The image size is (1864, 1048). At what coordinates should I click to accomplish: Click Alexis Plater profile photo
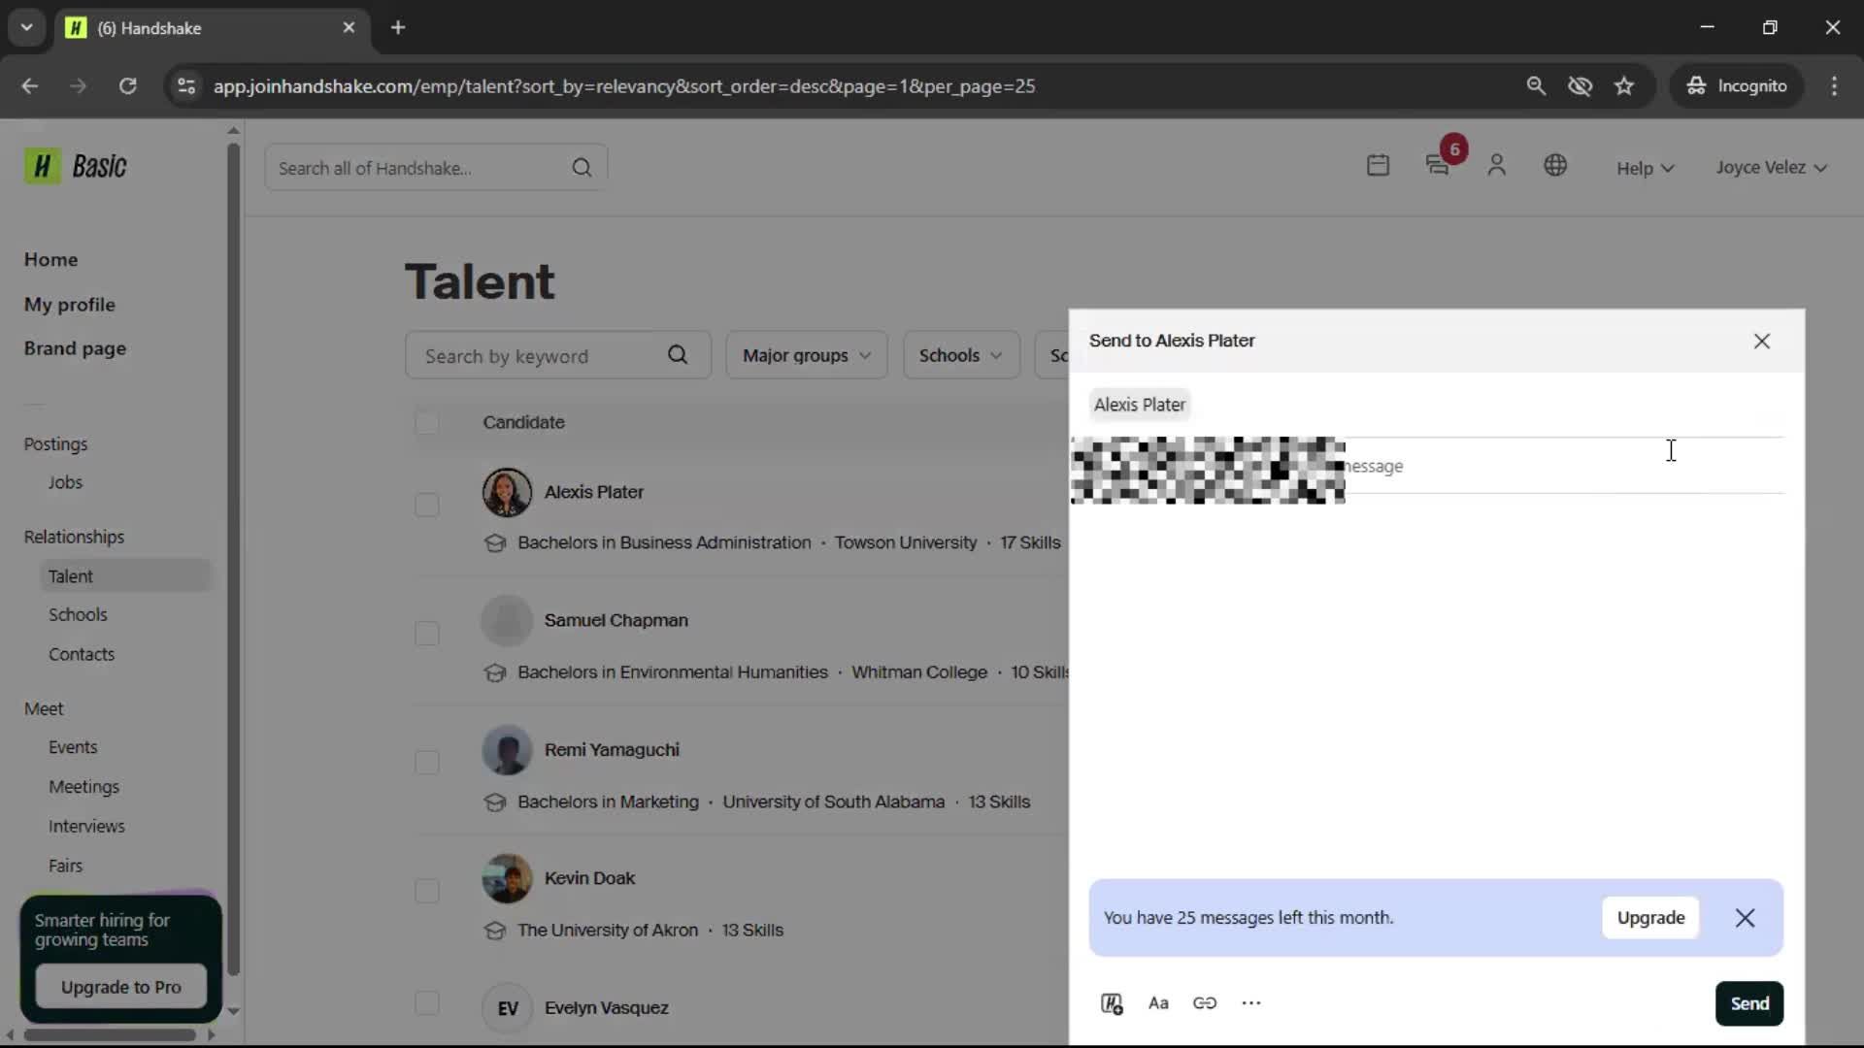[x=507, y=492]
